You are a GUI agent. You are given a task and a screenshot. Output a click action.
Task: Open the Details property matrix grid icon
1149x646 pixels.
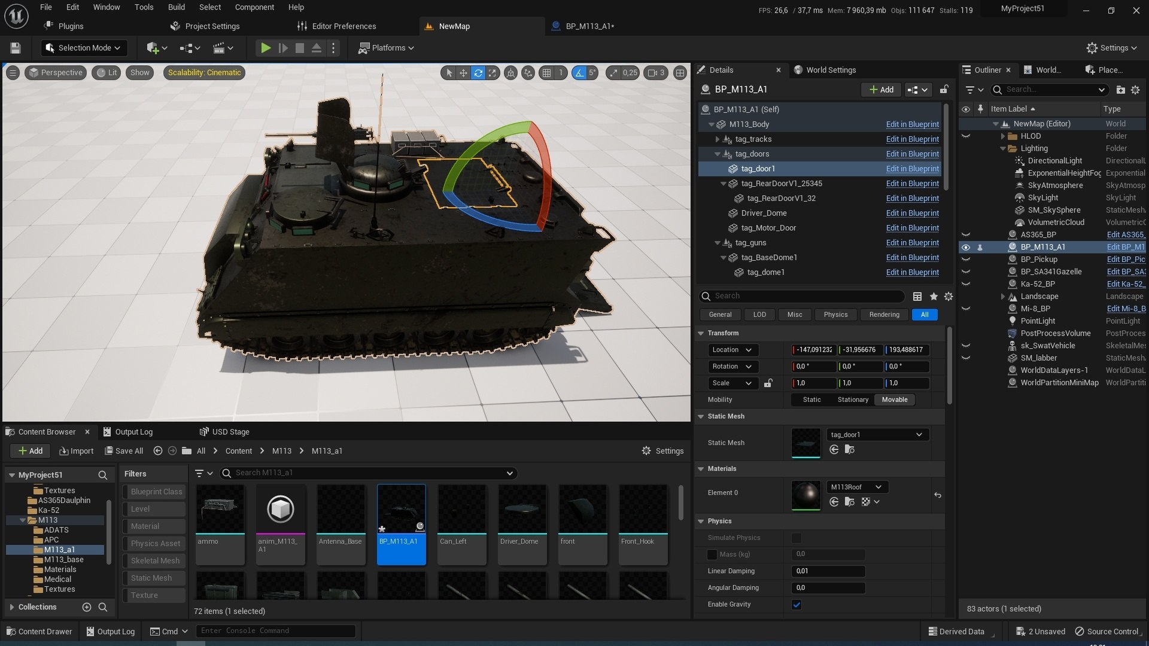coord(917,297)
